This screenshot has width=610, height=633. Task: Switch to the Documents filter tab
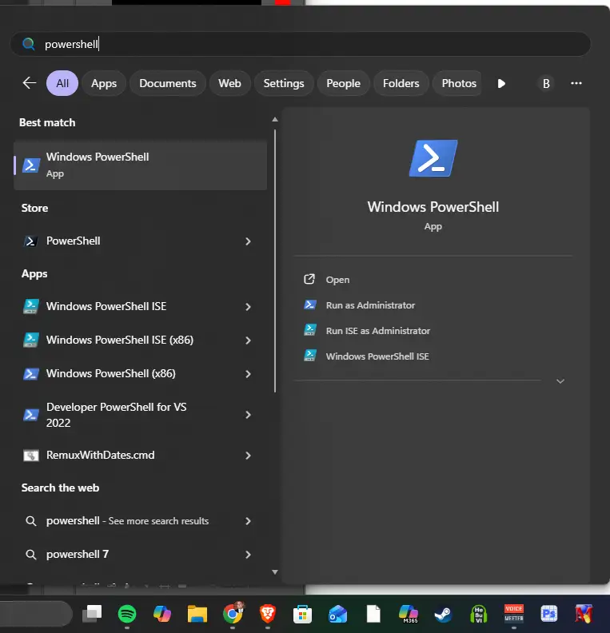[x=168, y=83]
